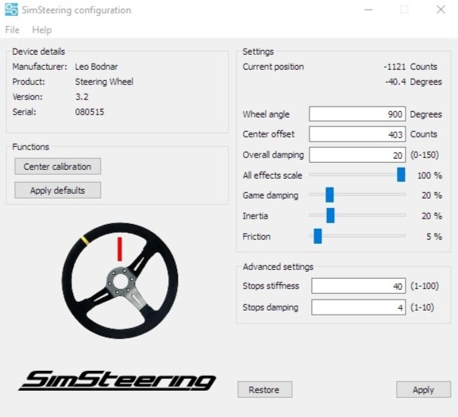Screen dimensions: 458x417
Task: Click the 100 % All effects scale value
Action: [x=429, y=176]
